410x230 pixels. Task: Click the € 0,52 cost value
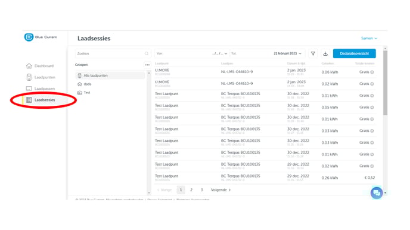(369, 178)
